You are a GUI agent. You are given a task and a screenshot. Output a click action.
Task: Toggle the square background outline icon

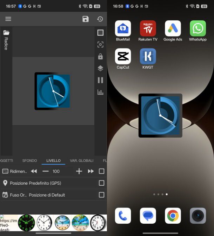(100, 33)
